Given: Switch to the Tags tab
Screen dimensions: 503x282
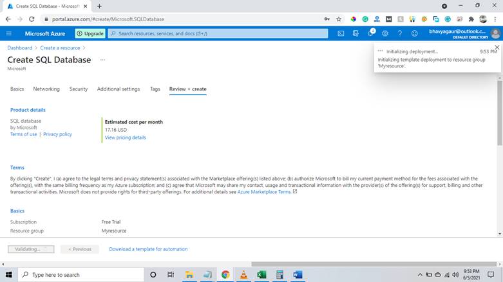Looking at the screenshot, I should (x=155, y=89).
